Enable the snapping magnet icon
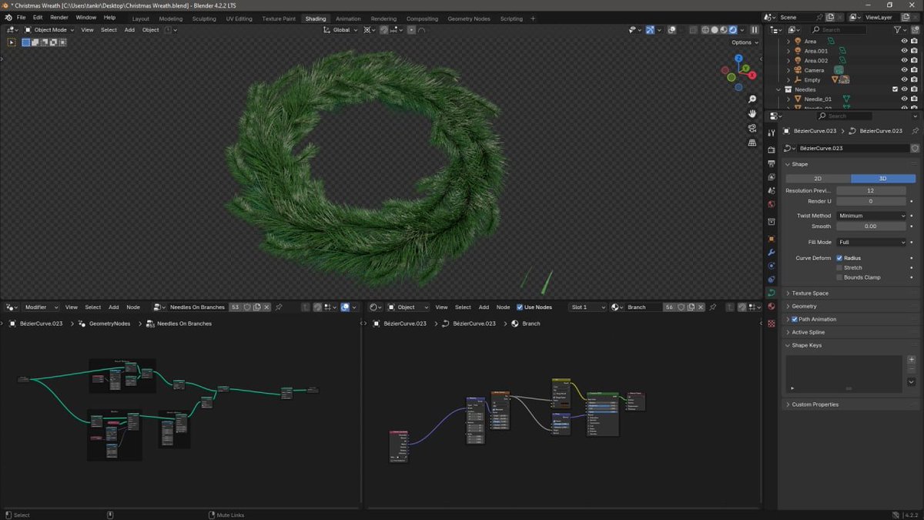This screenshot has width=924, height=520. [x=384, y=30]
